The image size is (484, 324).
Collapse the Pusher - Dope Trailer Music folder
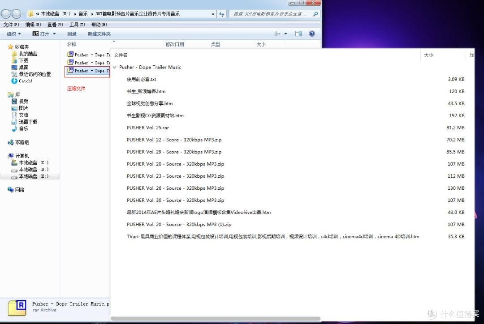[115, 67]
